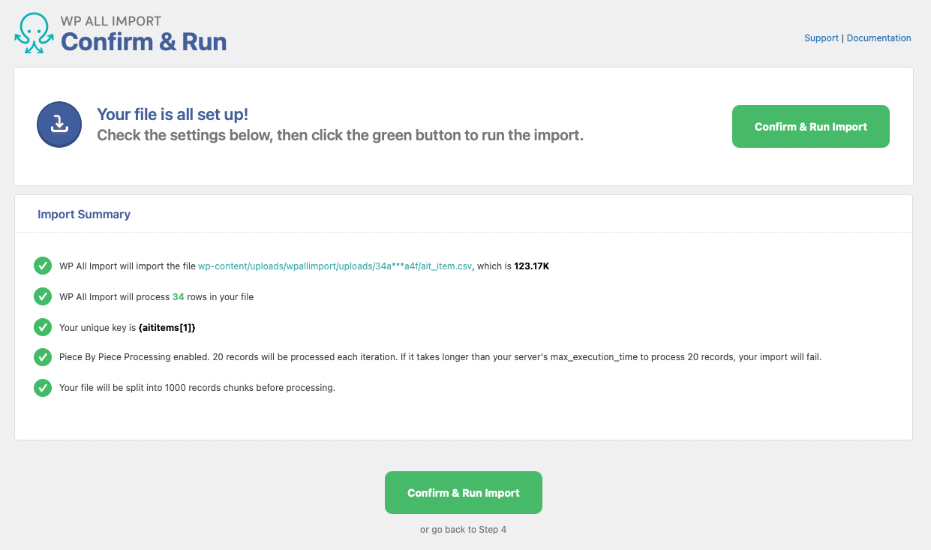This screenshot has width=931, height=550.
Task: Open the Support link
Action: pos(821,38)
